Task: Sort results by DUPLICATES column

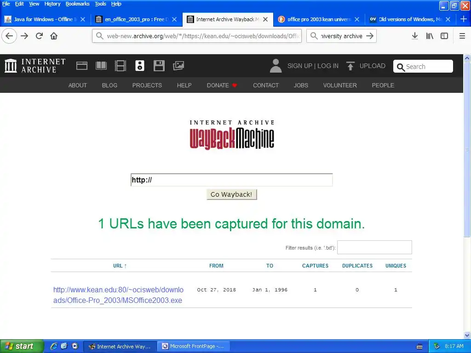Action: 357,266
